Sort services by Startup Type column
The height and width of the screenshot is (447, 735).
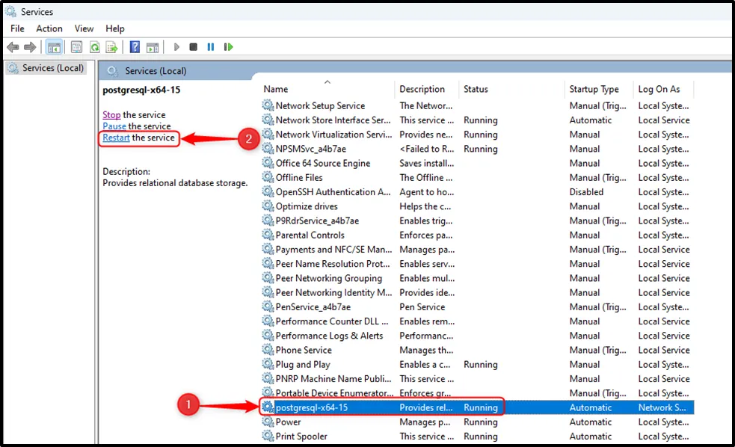(594, 89)
